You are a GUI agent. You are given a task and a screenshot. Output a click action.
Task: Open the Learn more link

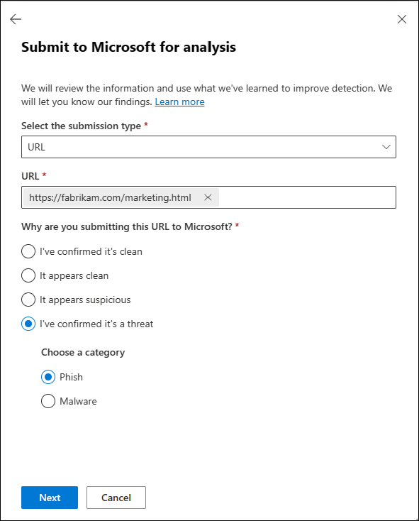click(179, 102)
